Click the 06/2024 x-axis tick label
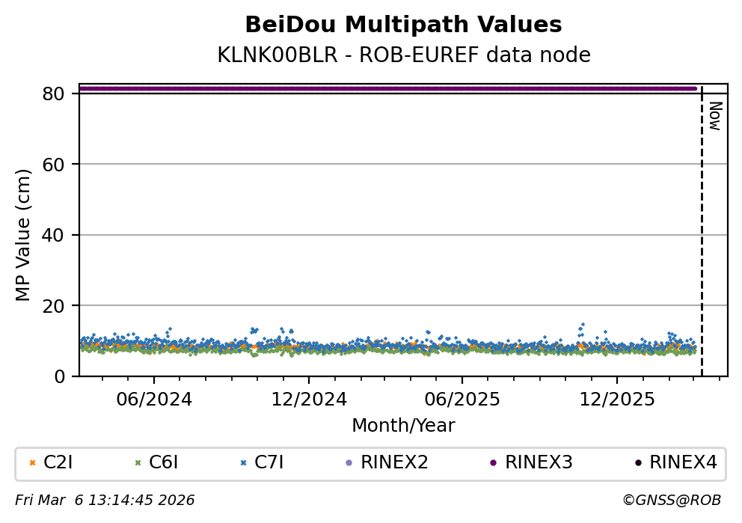 pyautogui.click(x=153, y=399)
